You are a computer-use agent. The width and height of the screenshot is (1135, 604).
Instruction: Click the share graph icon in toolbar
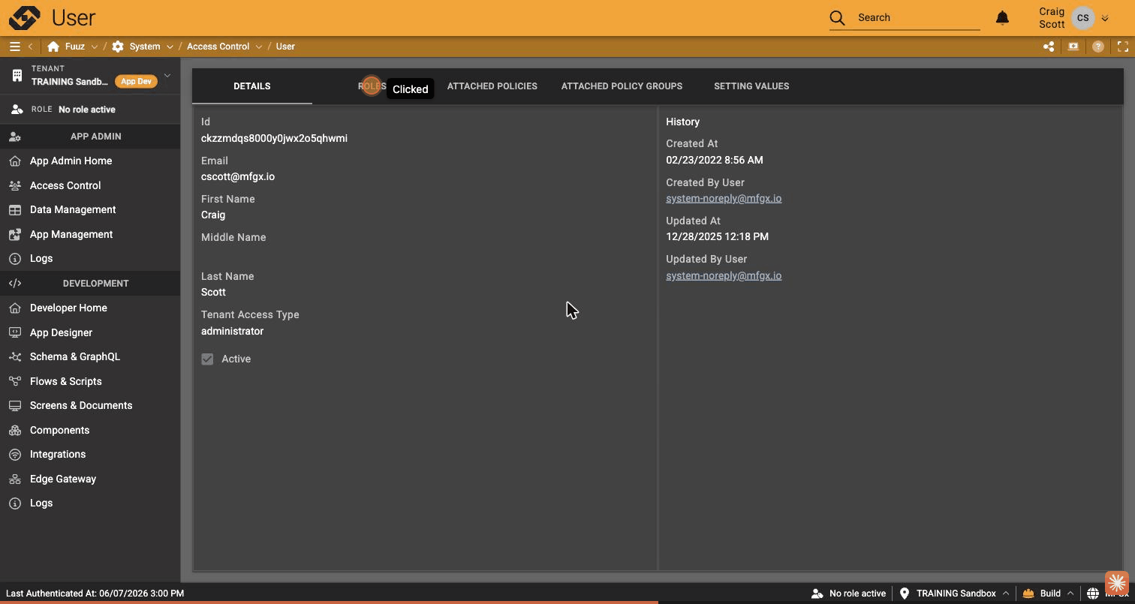point(1049,47)
